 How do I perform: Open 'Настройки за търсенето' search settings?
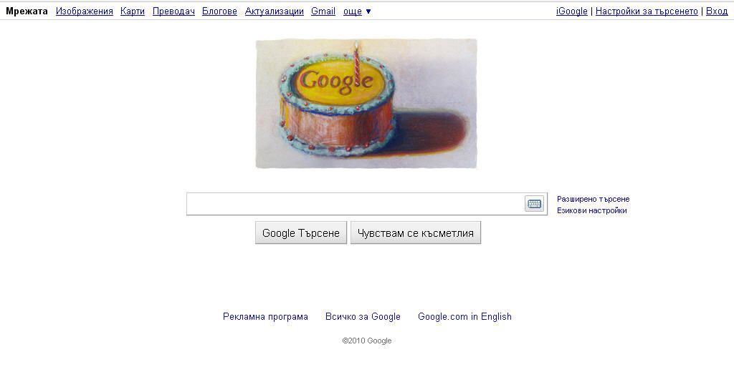(647, 11)
